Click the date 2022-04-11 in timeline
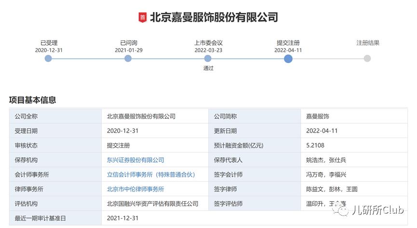This screenshot has width=417, height=228. pyautogui.click(x=288, y=50)
